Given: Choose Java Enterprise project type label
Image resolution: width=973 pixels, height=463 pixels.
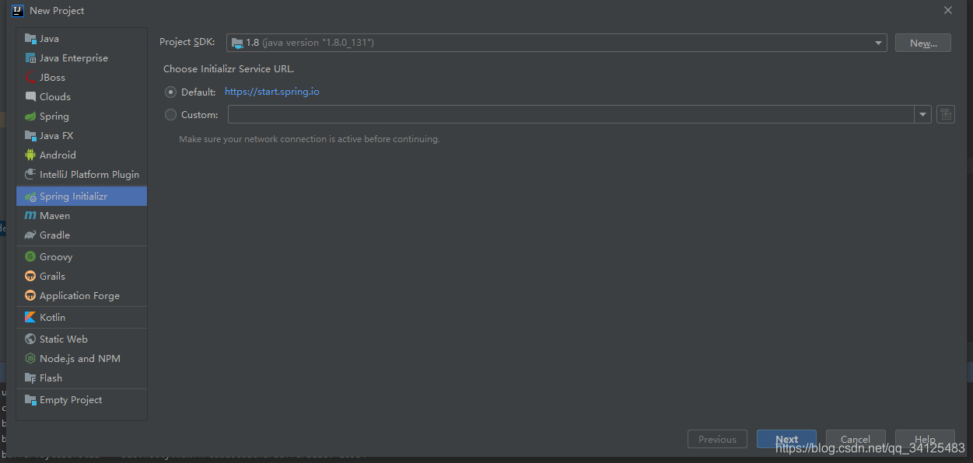Looking at the screenshot, I should tap(74, 58).
